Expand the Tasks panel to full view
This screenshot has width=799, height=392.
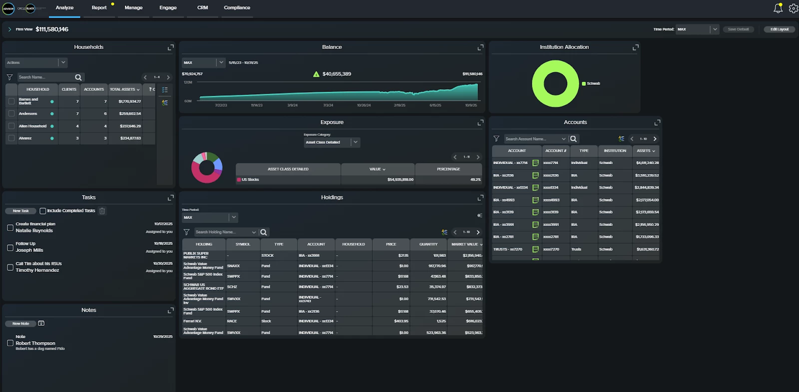(x=171, y=197)
